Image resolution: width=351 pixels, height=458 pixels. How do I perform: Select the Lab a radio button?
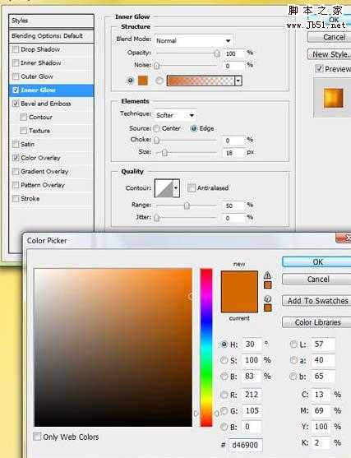click(x=293, y=360)
